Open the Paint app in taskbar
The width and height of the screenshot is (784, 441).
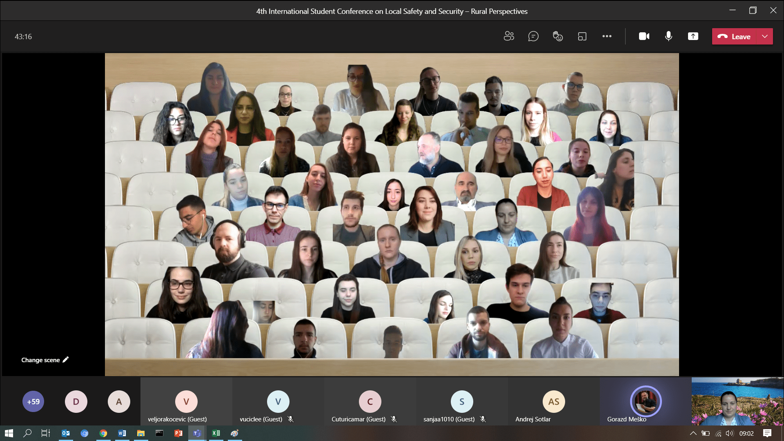(235, 433)
